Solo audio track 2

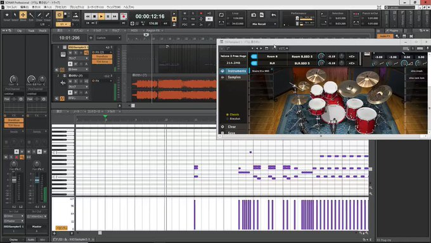(x=75, y=81)
